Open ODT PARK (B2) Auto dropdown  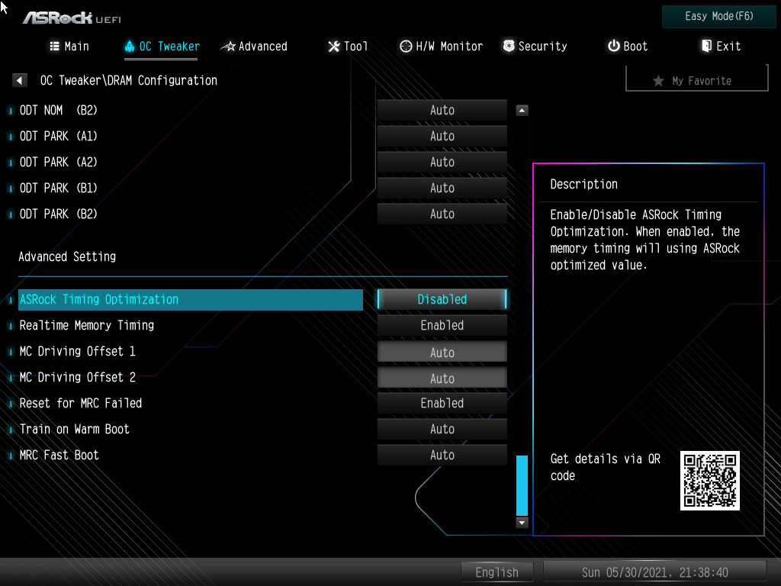click(x=442, y=214)
